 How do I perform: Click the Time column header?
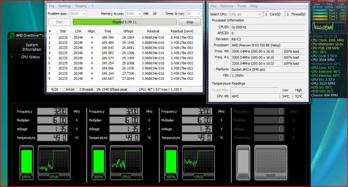coord(107,31)
